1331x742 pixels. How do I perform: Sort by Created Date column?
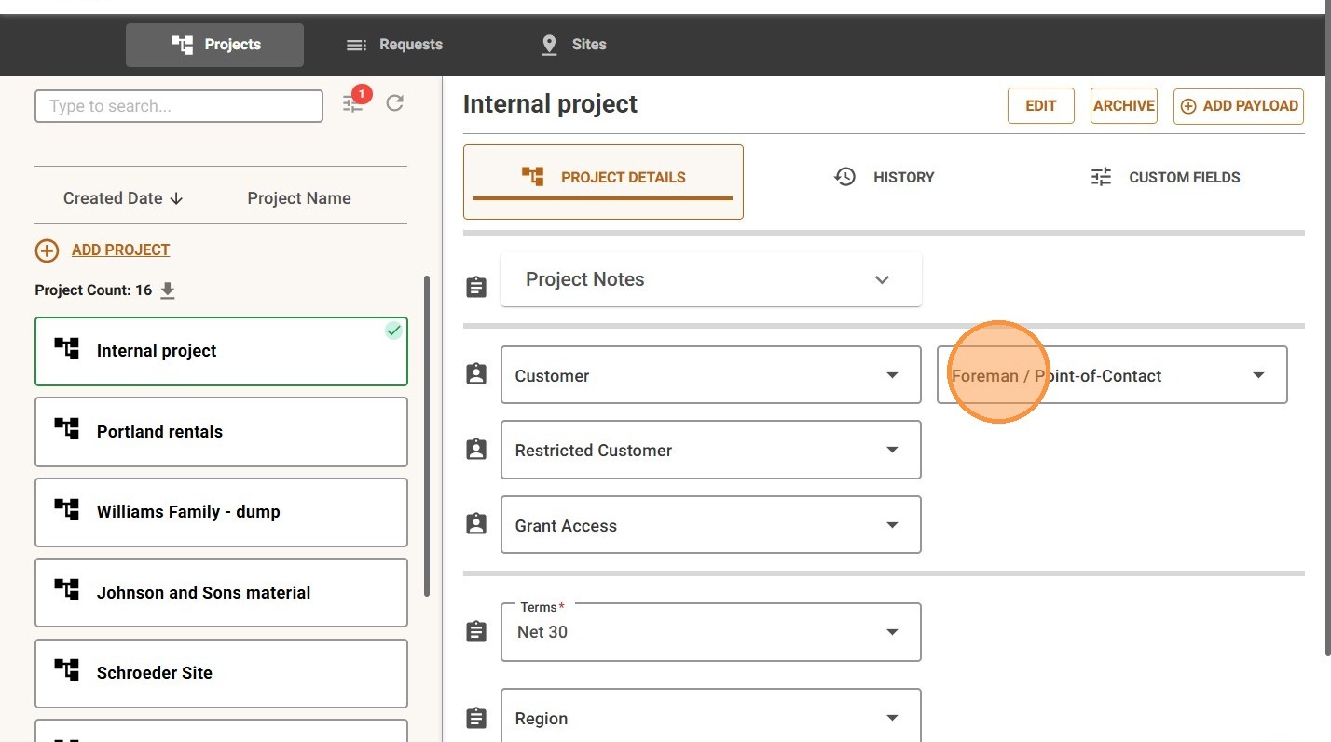pyautogui.click(x=123, y=198)
